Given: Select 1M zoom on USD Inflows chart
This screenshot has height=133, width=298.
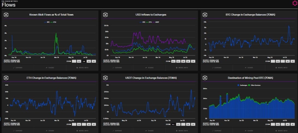Looking at the screenshot, I should [x=193, y=61].
